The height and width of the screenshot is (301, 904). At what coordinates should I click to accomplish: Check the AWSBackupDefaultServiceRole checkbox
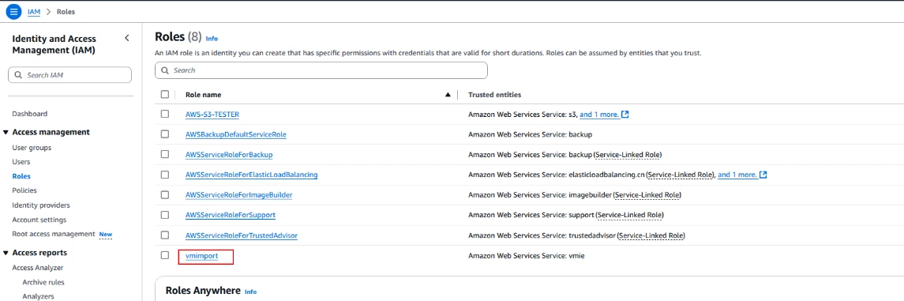165,134
